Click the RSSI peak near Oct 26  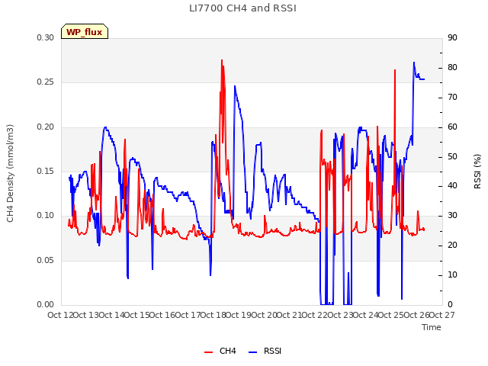click(414, 63)
